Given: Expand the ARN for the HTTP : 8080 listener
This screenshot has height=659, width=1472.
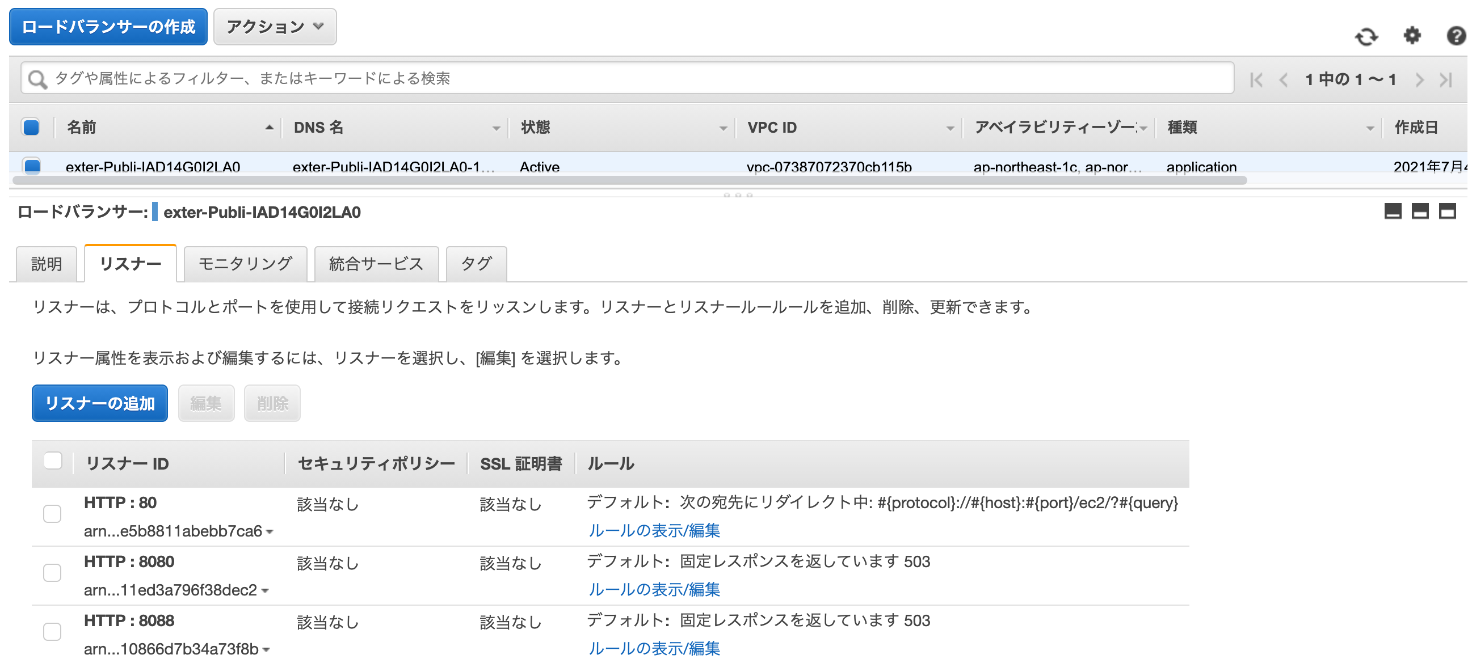Looking at the screenshot, I should pyautogui.click(x=266, y=591).
